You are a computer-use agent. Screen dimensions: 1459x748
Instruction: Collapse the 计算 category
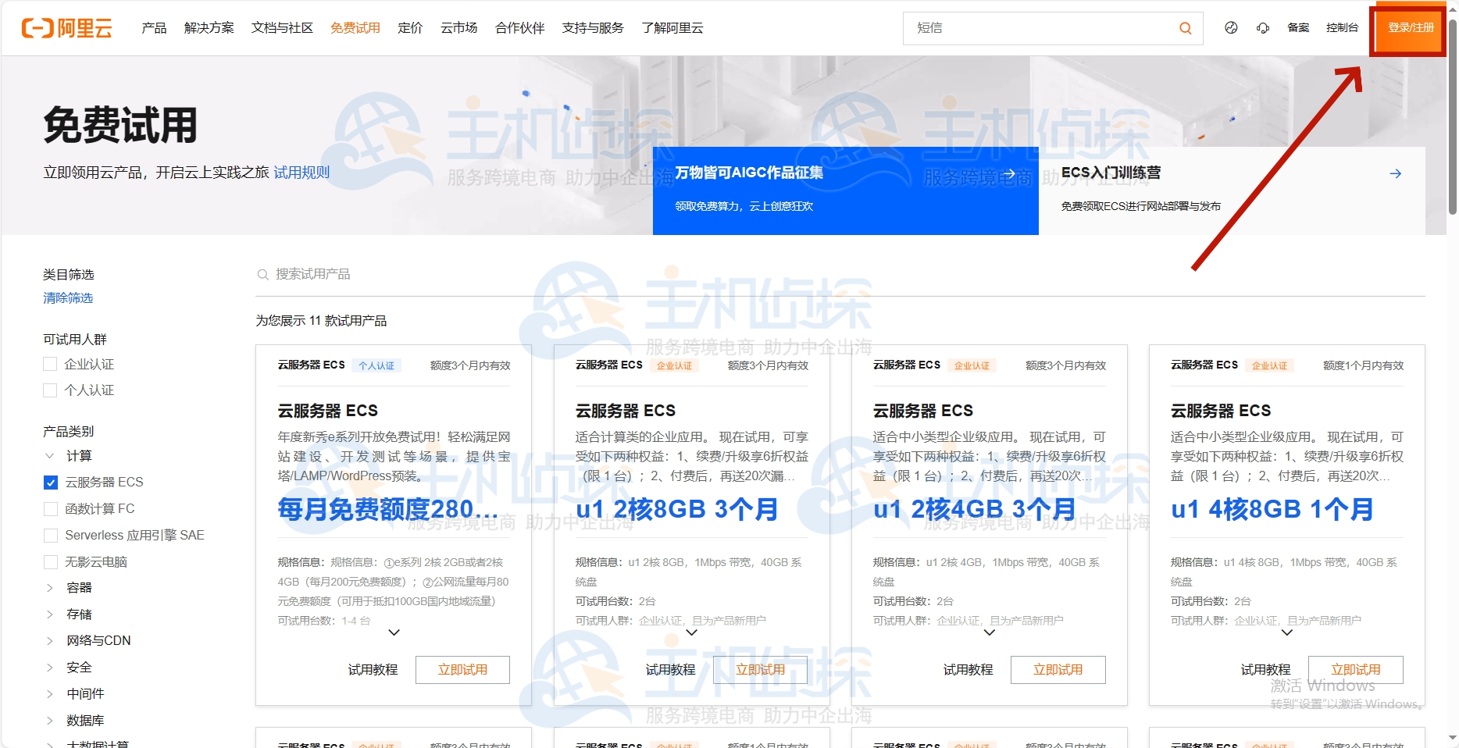click(x=51, y=455)
